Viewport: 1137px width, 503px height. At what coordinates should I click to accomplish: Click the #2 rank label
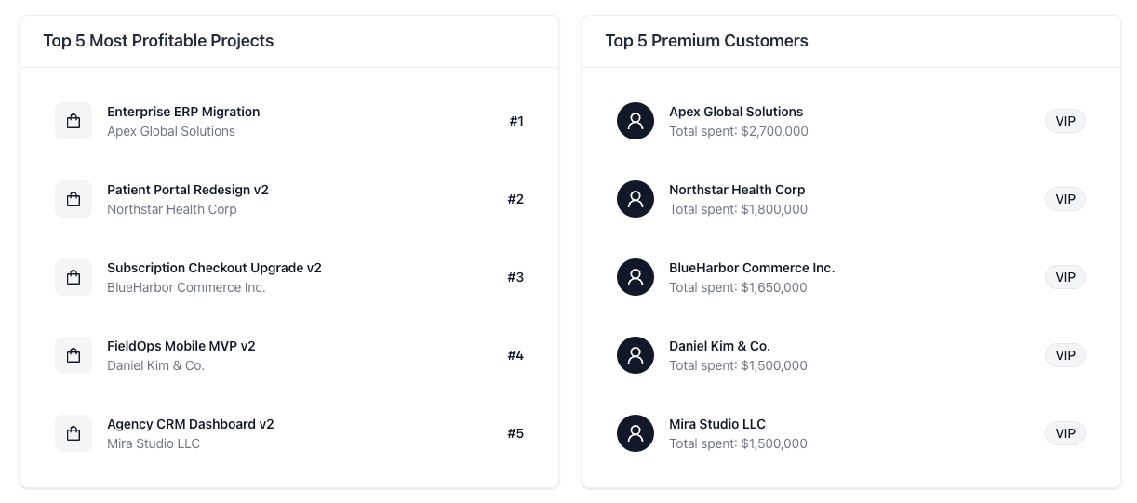pos(515,199)
